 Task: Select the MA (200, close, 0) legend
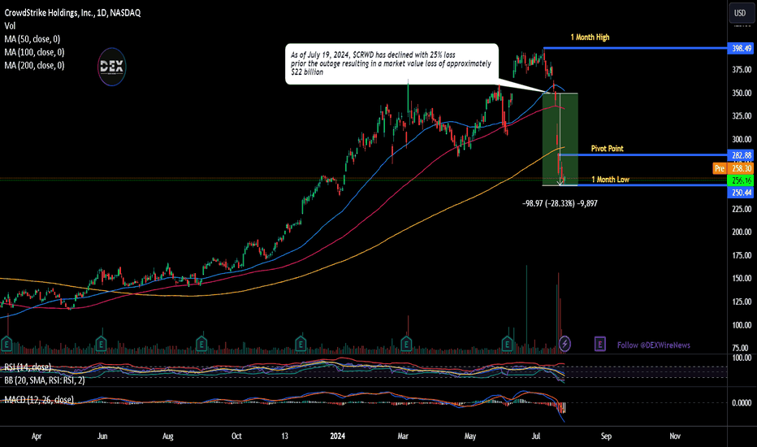34,65
